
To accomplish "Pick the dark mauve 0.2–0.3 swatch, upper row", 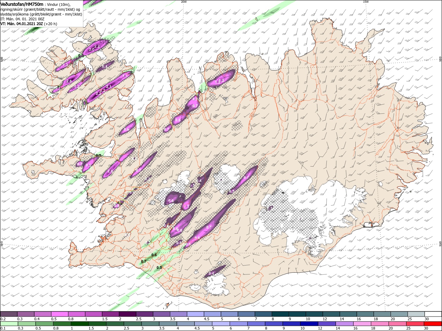I will coord(9,314).
